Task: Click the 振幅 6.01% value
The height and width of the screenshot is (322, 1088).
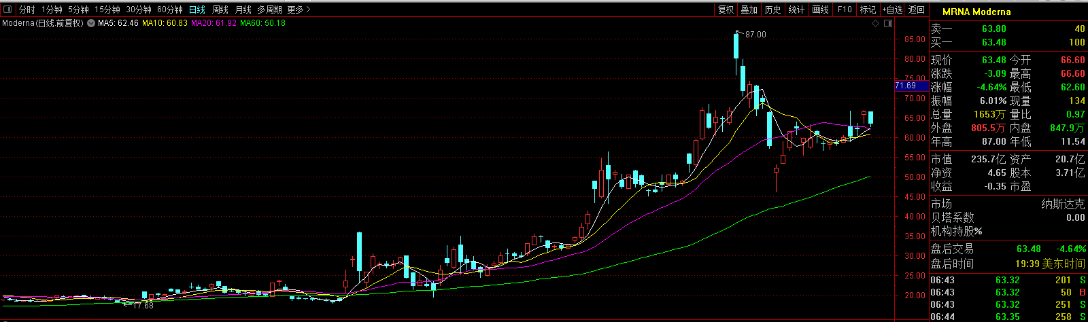Action: [993, 101]
